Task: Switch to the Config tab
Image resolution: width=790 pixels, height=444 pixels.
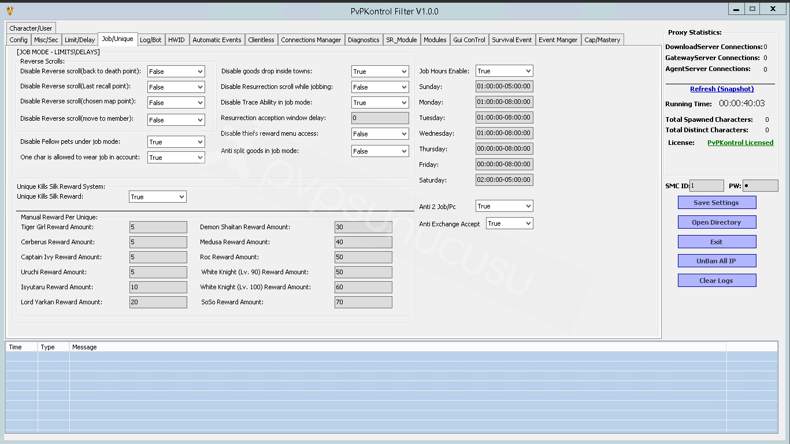Action: coord(18,40)
